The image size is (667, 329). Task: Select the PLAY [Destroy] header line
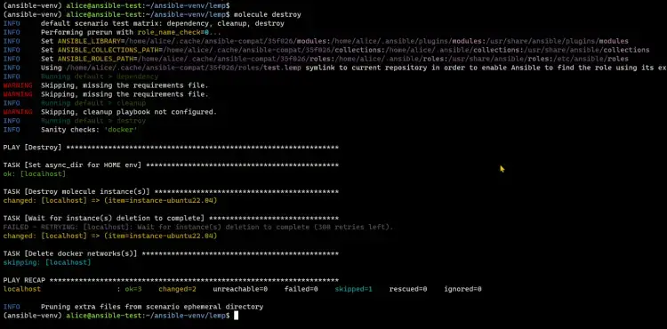coord(171,148)
